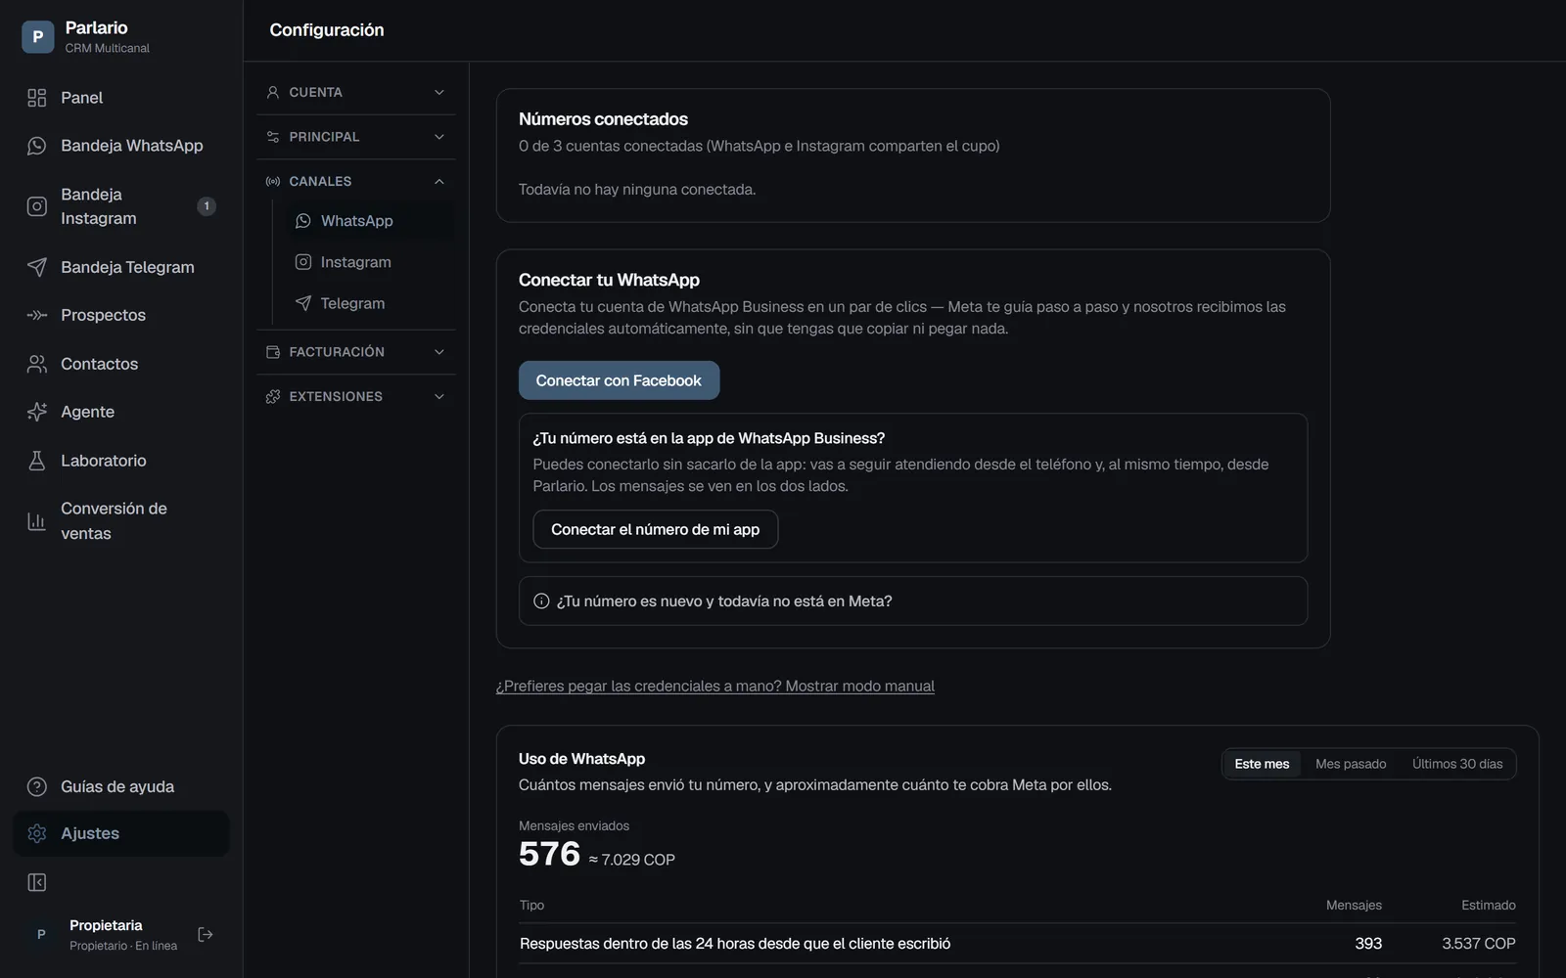Screen dimensions: 1566x978
Task: Expand the Cuenta section chevron
Action: [x=439, y=92]
